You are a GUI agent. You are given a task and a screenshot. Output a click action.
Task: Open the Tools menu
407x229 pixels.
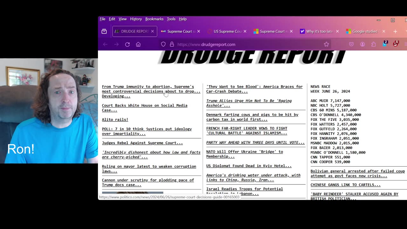pos(171,19)
